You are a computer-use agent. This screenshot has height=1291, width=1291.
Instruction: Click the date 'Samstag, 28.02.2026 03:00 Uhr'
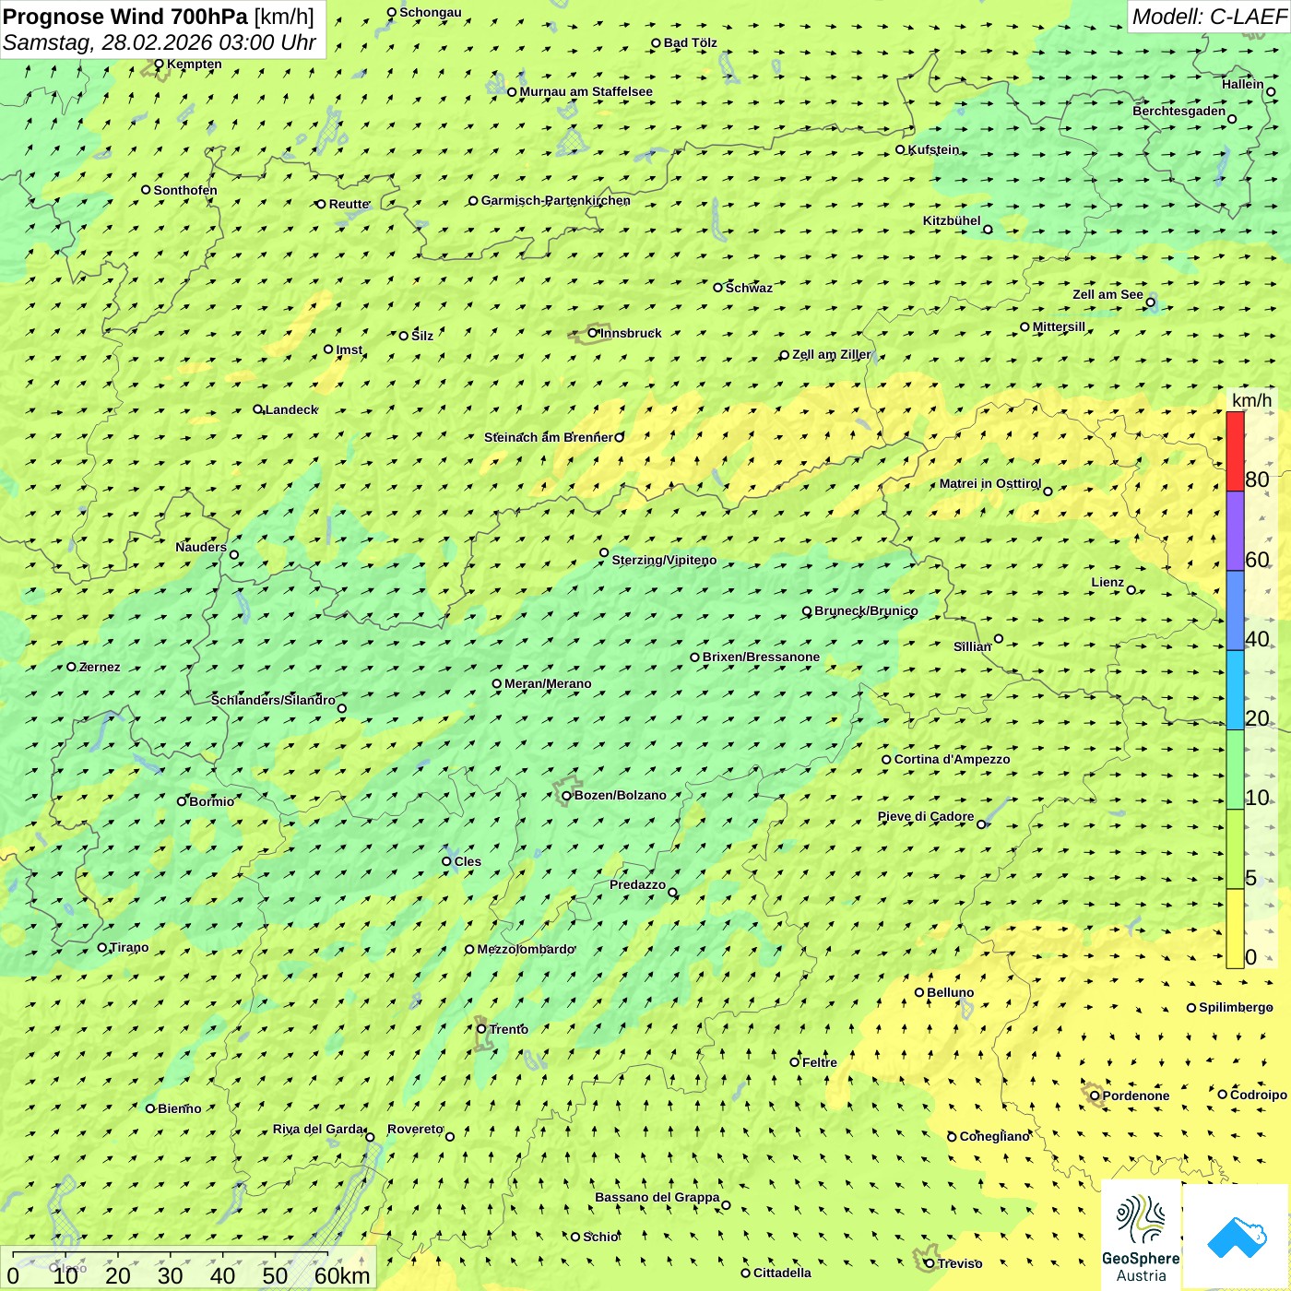pos(160,42)
